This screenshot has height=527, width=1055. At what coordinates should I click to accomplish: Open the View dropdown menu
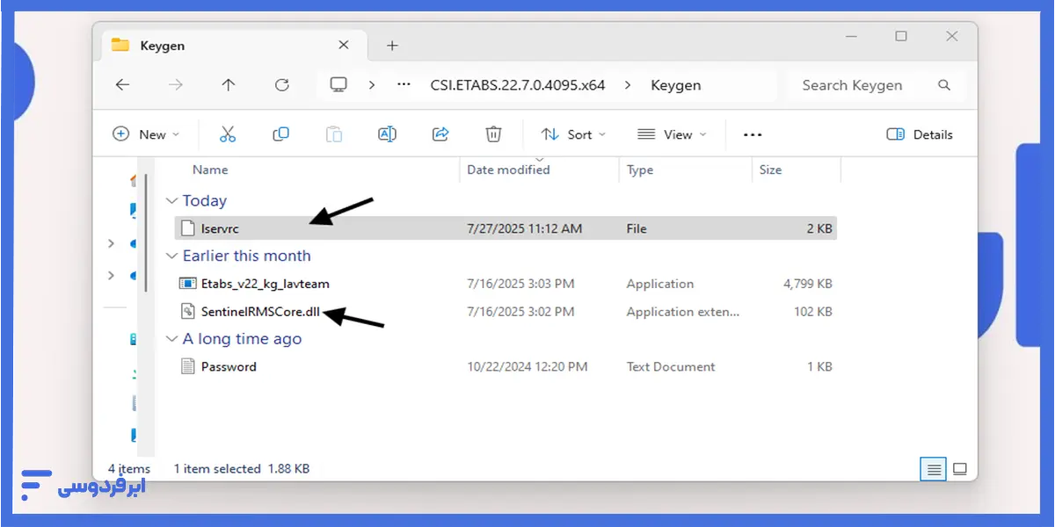click(672, 134)
